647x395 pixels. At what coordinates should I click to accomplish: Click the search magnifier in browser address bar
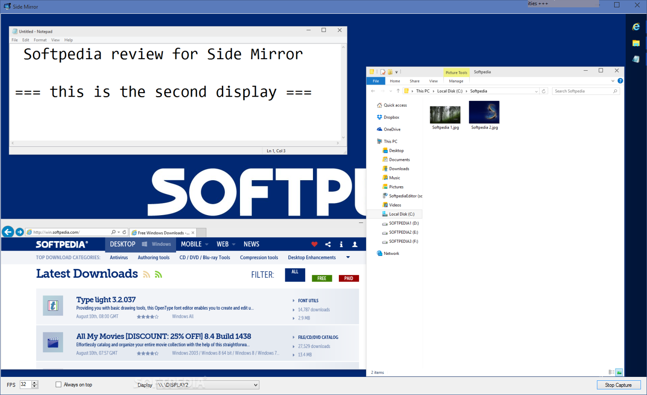pos(113,232)
